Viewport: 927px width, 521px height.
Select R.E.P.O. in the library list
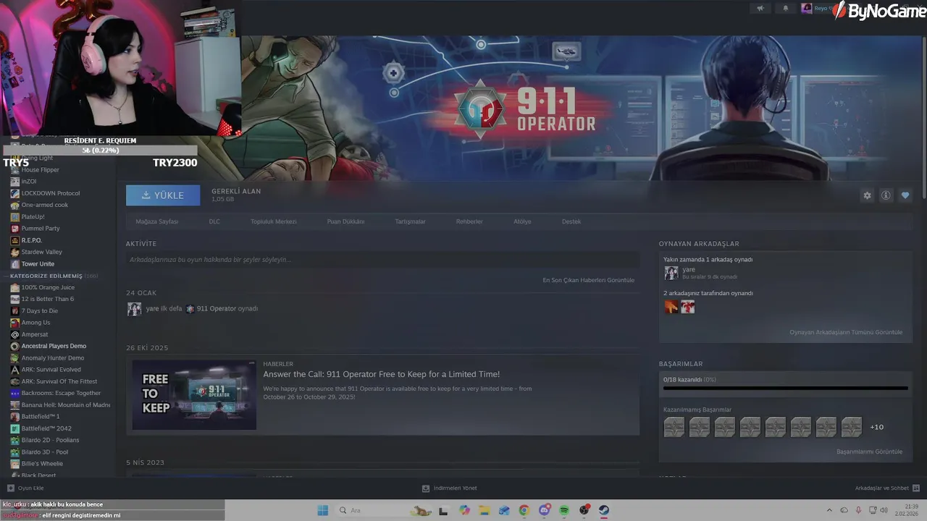point(32,240)
